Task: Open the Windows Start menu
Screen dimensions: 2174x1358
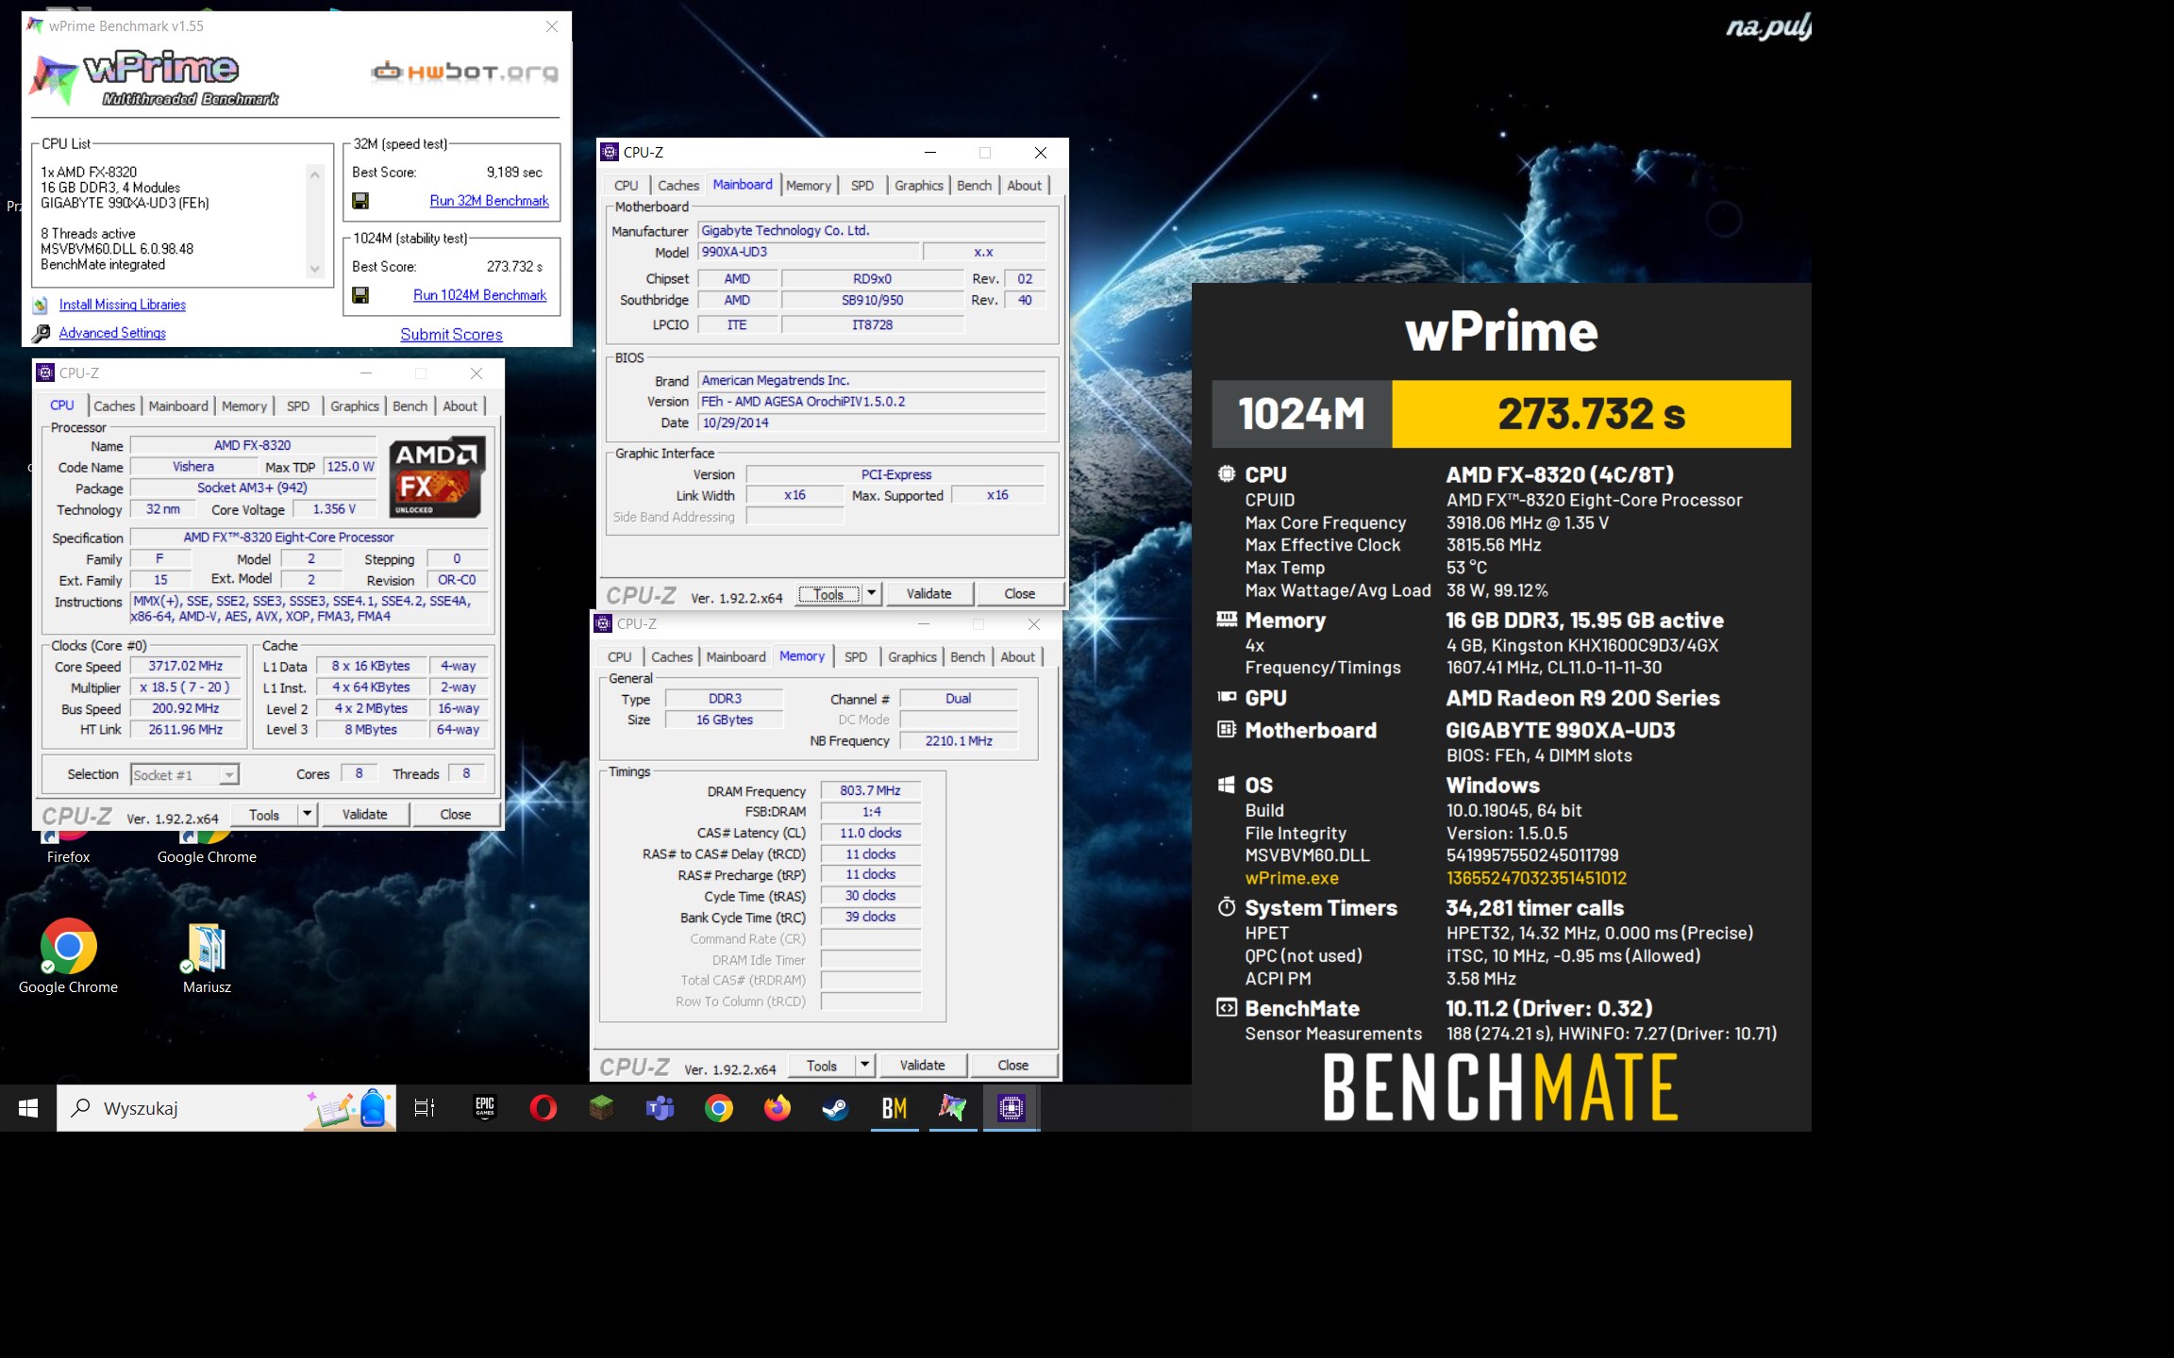Action: [x=28, y=1108]
